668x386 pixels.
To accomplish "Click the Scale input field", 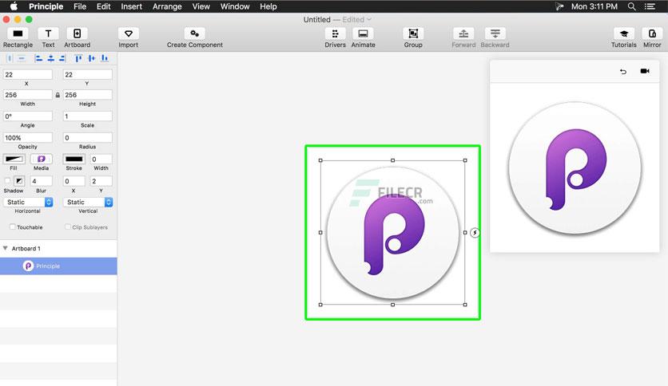I will [88, 116].
